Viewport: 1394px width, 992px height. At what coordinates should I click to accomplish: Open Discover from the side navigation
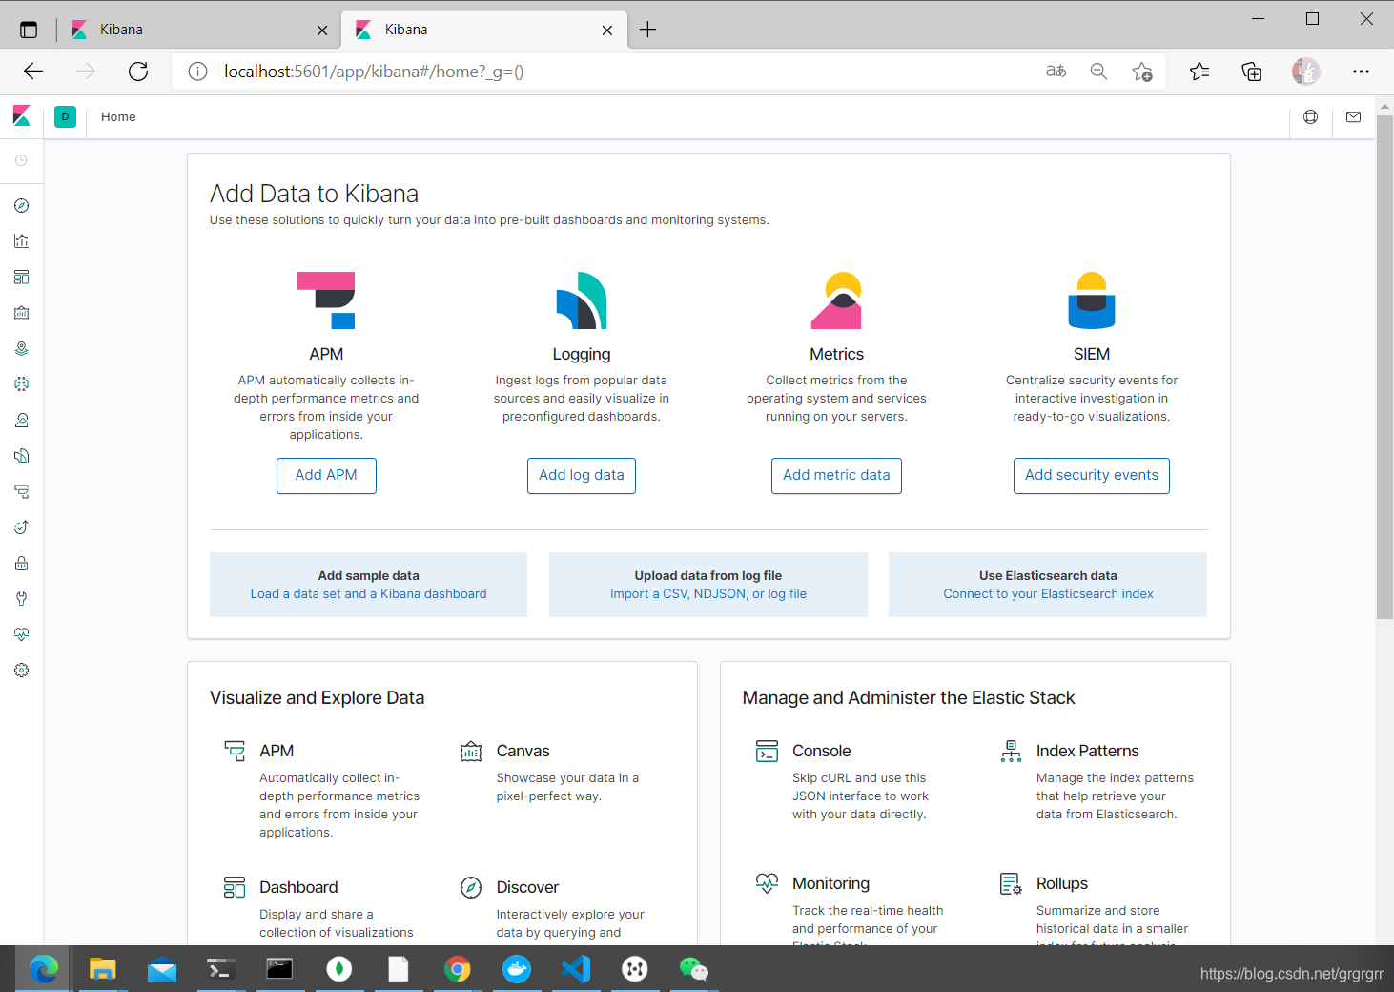tap(21, 206)
